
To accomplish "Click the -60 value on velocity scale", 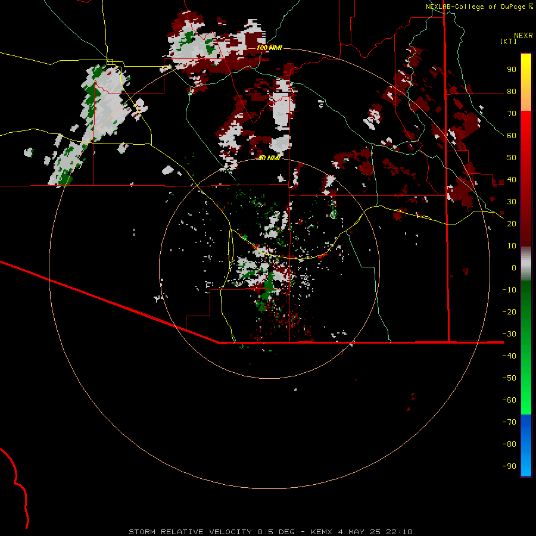I will coord(509,400).
